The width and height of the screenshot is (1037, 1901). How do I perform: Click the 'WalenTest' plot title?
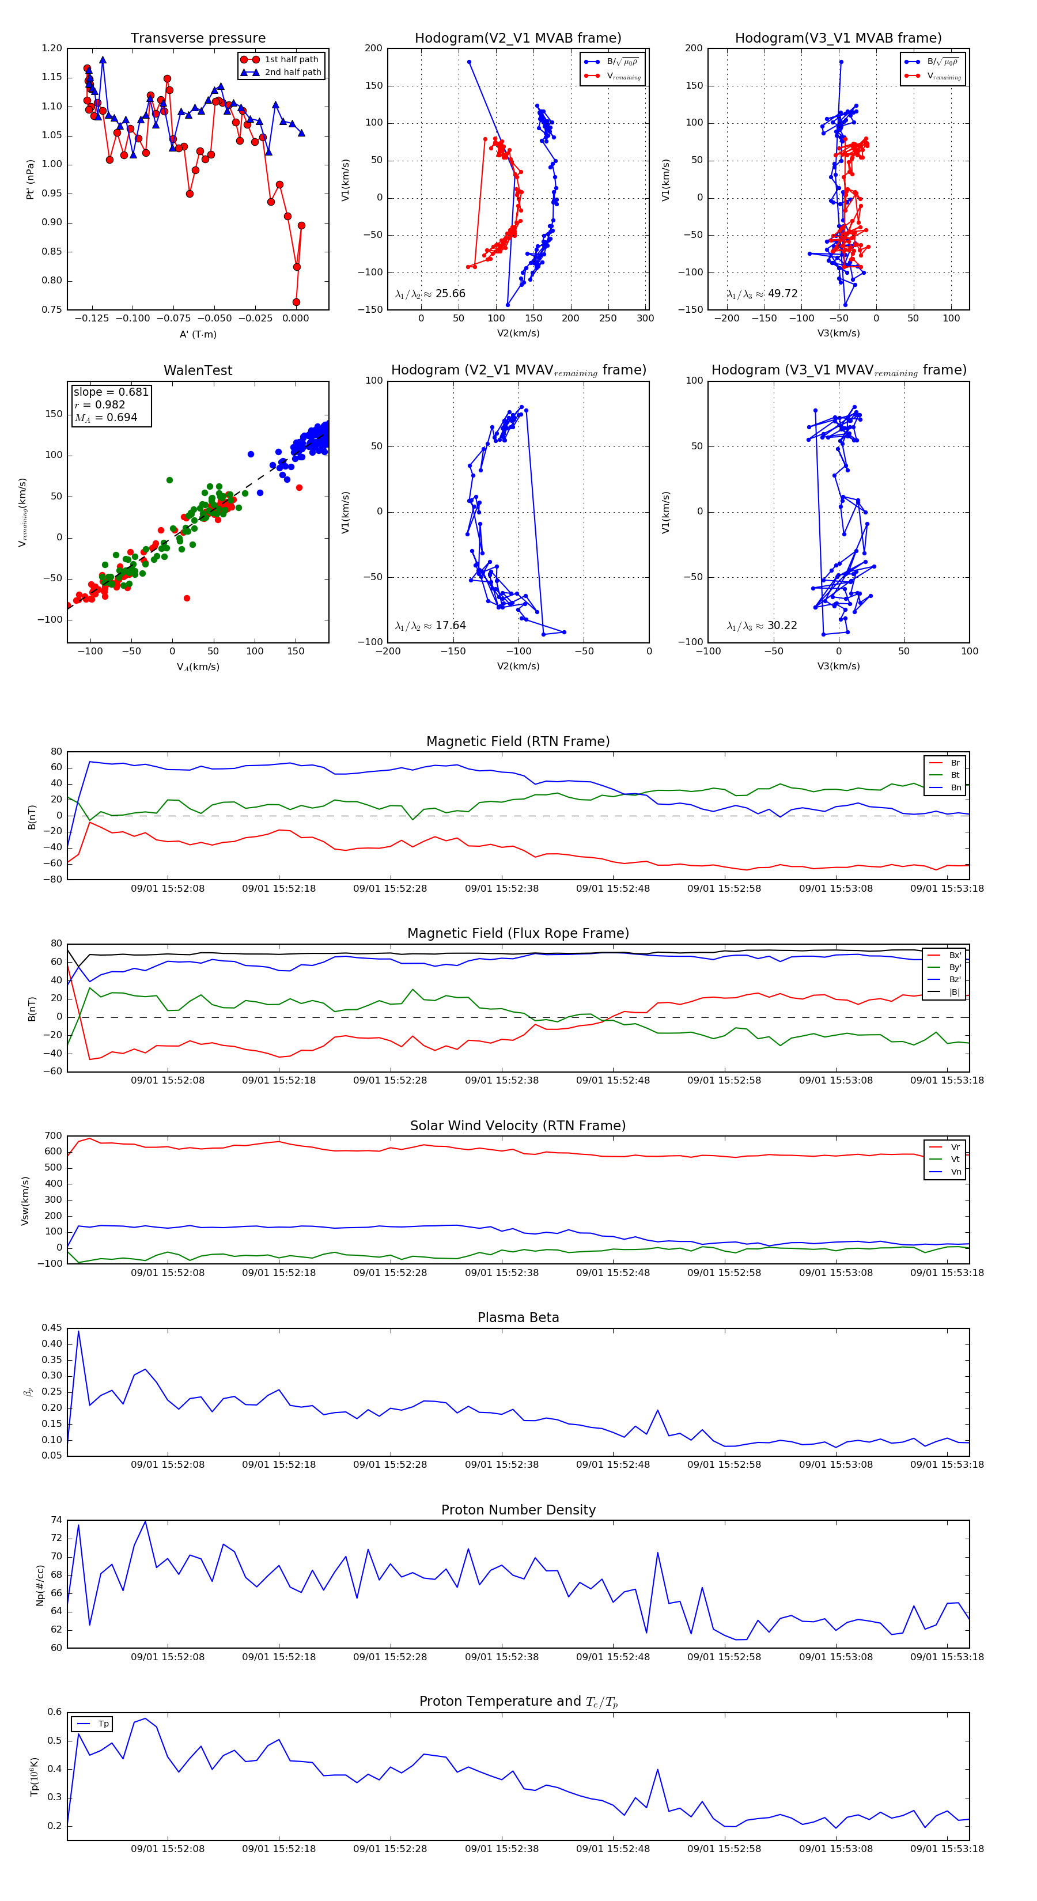pos(198,370)
